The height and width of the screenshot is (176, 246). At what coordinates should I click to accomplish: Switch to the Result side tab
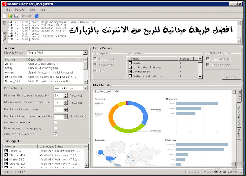coord(4,37)
